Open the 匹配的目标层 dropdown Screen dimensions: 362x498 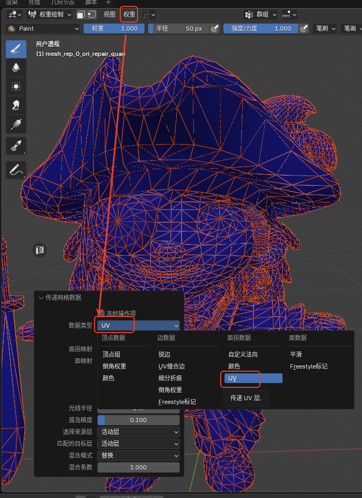[139, 444]
